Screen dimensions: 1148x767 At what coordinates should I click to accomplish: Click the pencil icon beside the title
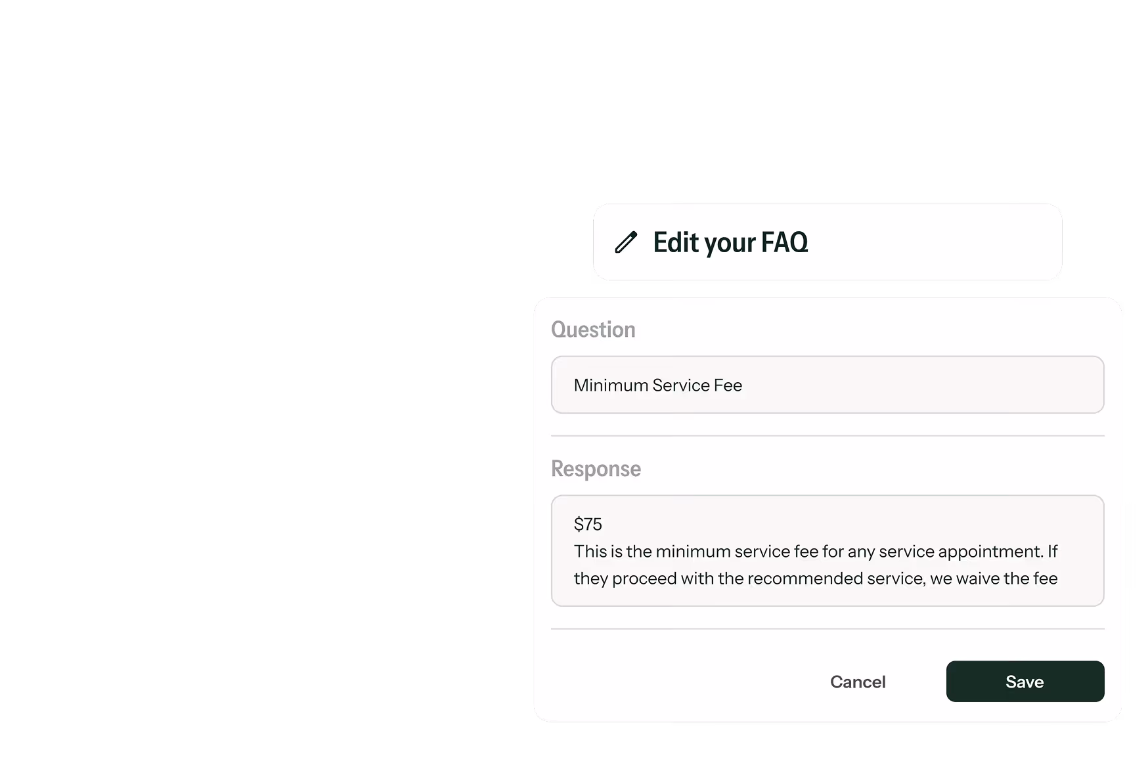(x=627, y=242)
